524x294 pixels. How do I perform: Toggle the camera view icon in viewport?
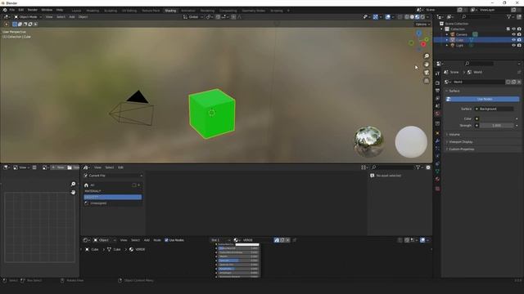tap(427, 73)
